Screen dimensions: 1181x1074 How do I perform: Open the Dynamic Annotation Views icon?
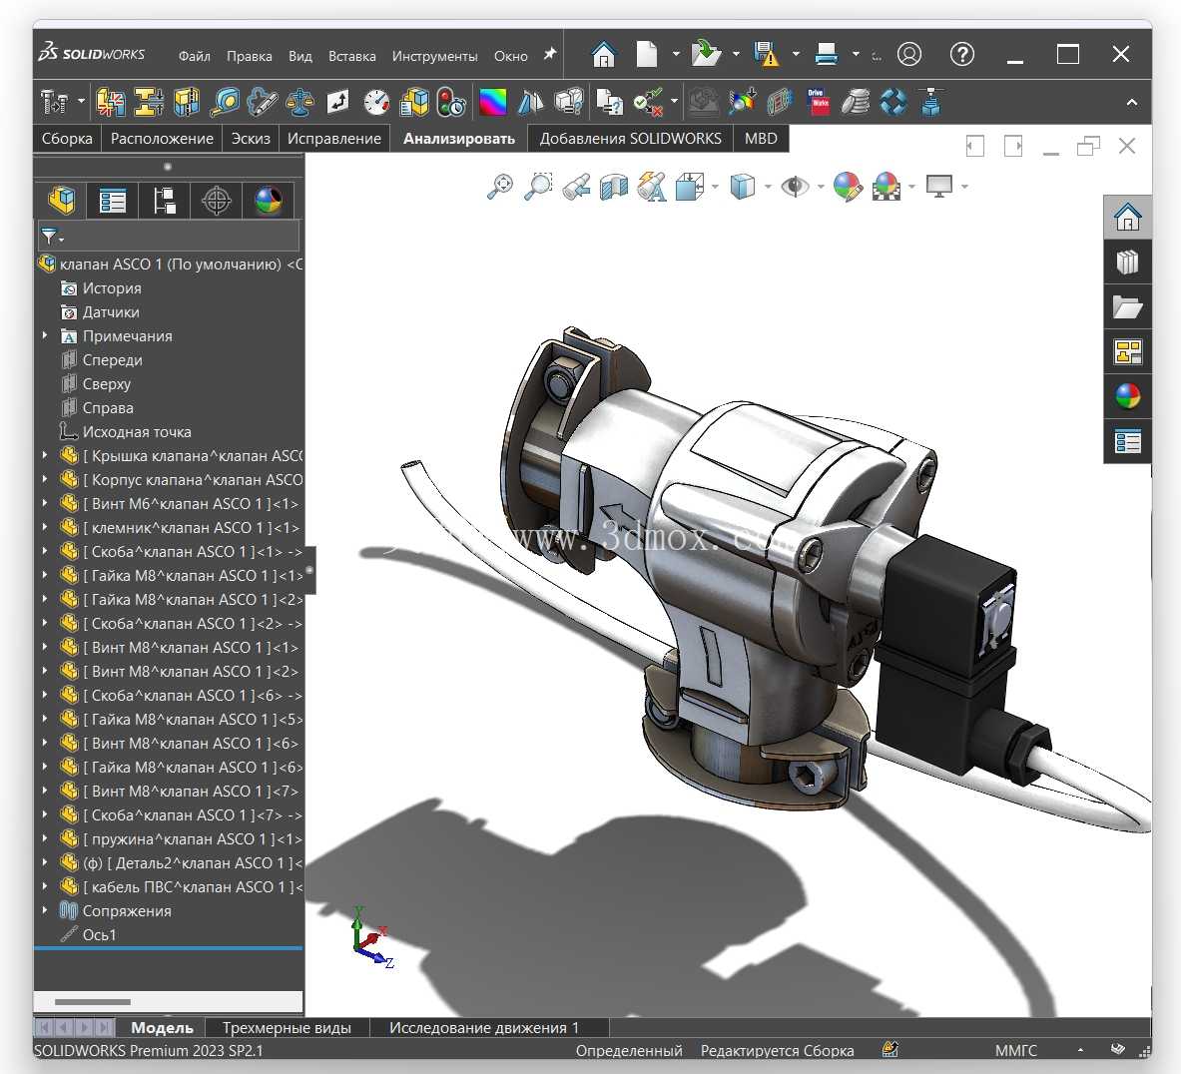(652, 186)
